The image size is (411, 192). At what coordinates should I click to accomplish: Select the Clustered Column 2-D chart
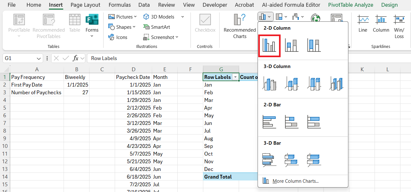[x=269, y=46]
